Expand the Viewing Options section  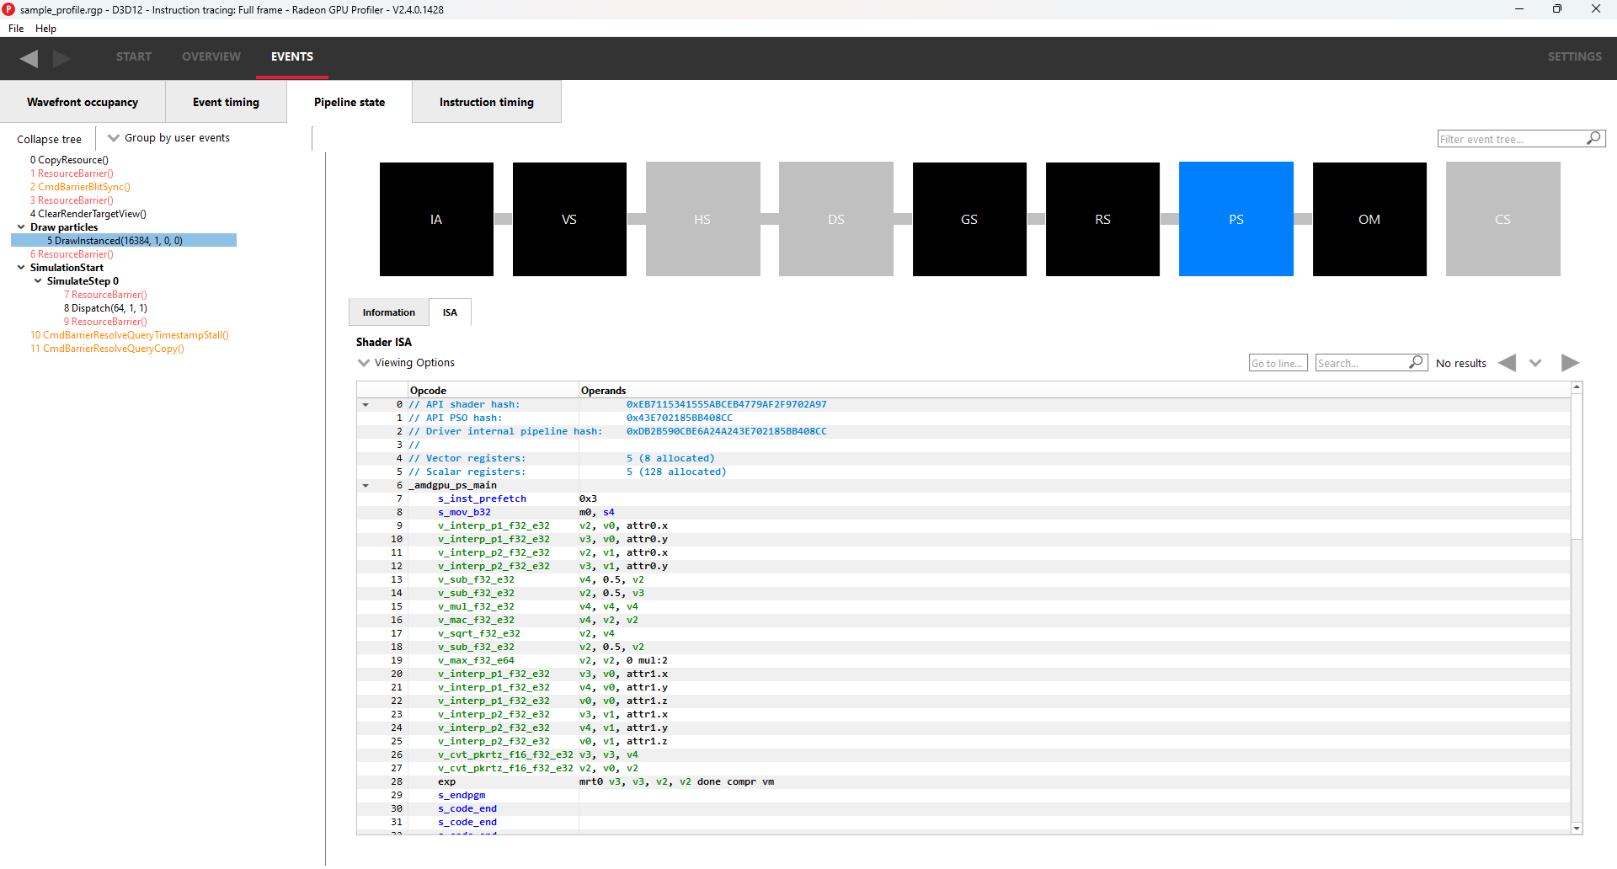(364, 363)
